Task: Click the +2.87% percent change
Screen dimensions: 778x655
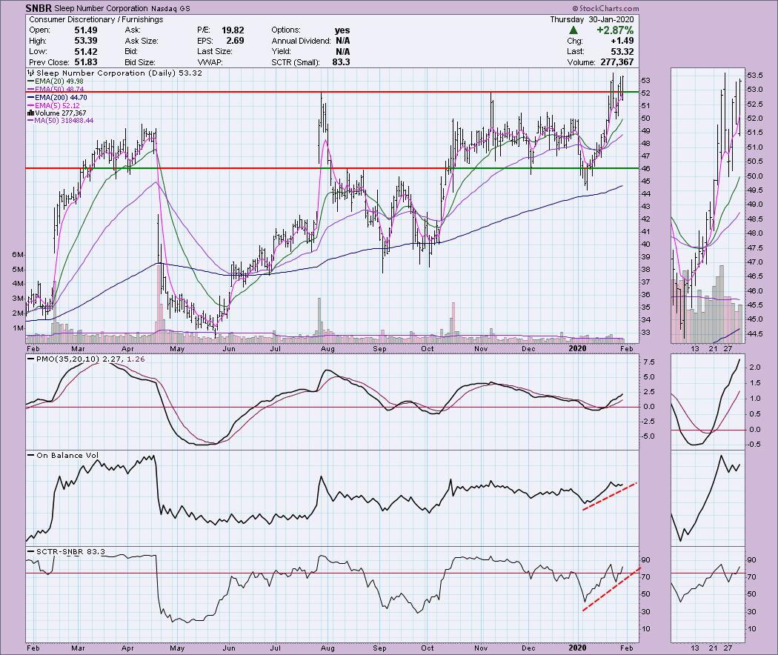Action: (x=615, y=30)
